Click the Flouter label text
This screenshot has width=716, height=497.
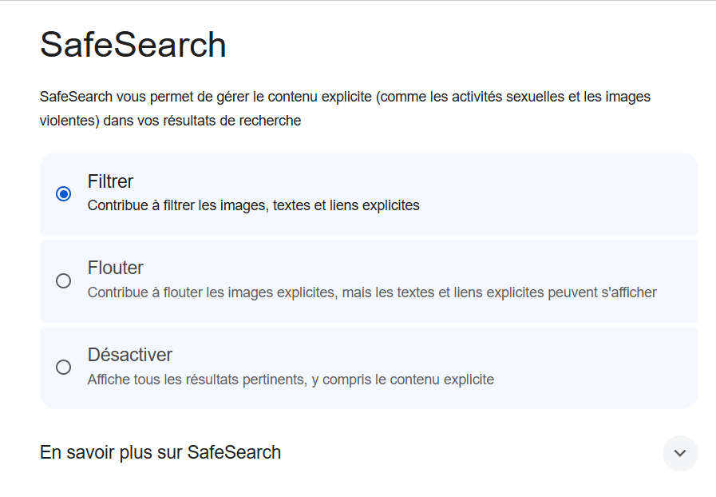115,268
